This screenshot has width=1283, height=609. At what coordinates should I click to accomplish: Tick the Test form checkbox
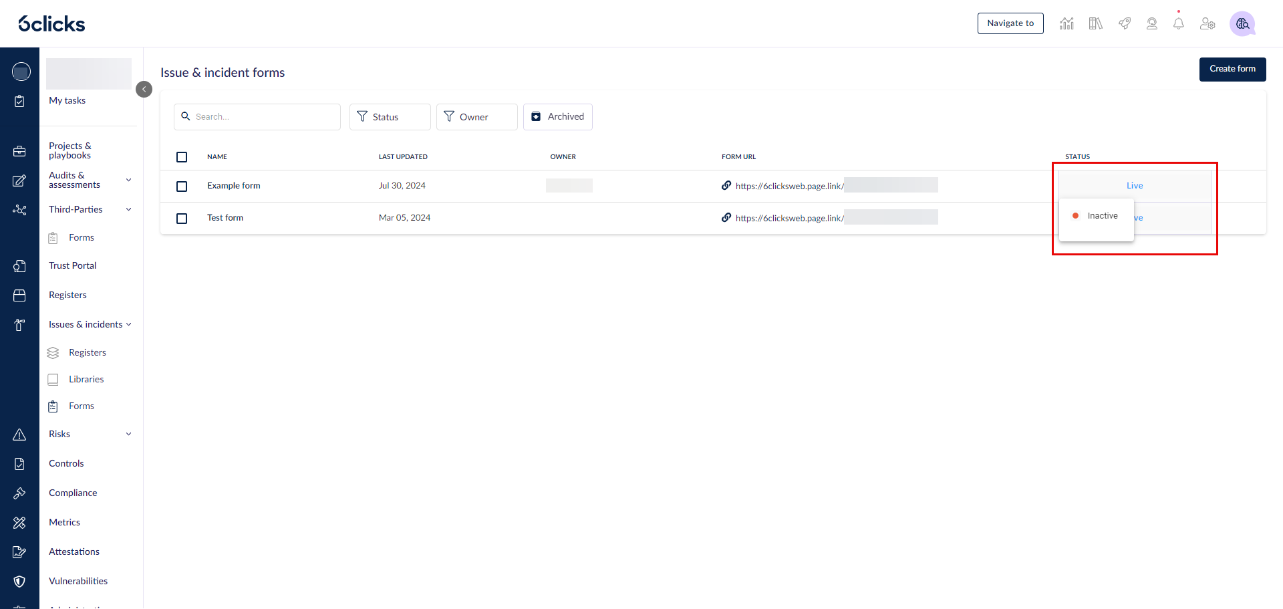point(182,219)
